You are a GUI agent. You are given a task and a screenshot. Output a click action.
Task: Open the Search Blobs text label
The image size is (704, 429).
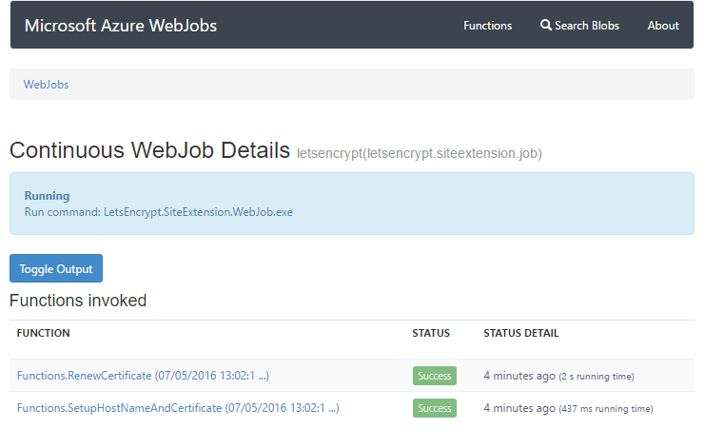point(587,26)
